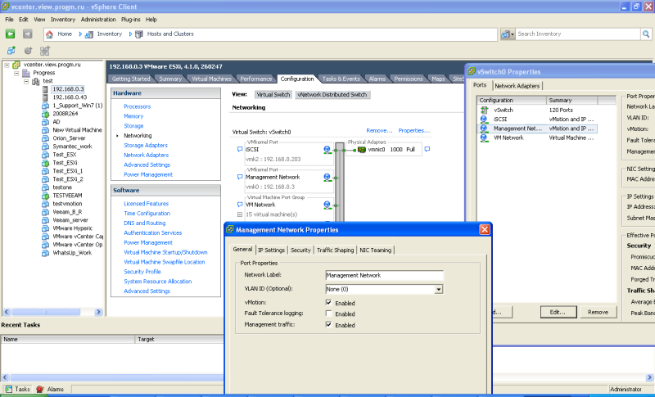655x397 pixels.
Task: Enable Fault Tolerance logging checkbox
Action: click(x=328, y=313)
